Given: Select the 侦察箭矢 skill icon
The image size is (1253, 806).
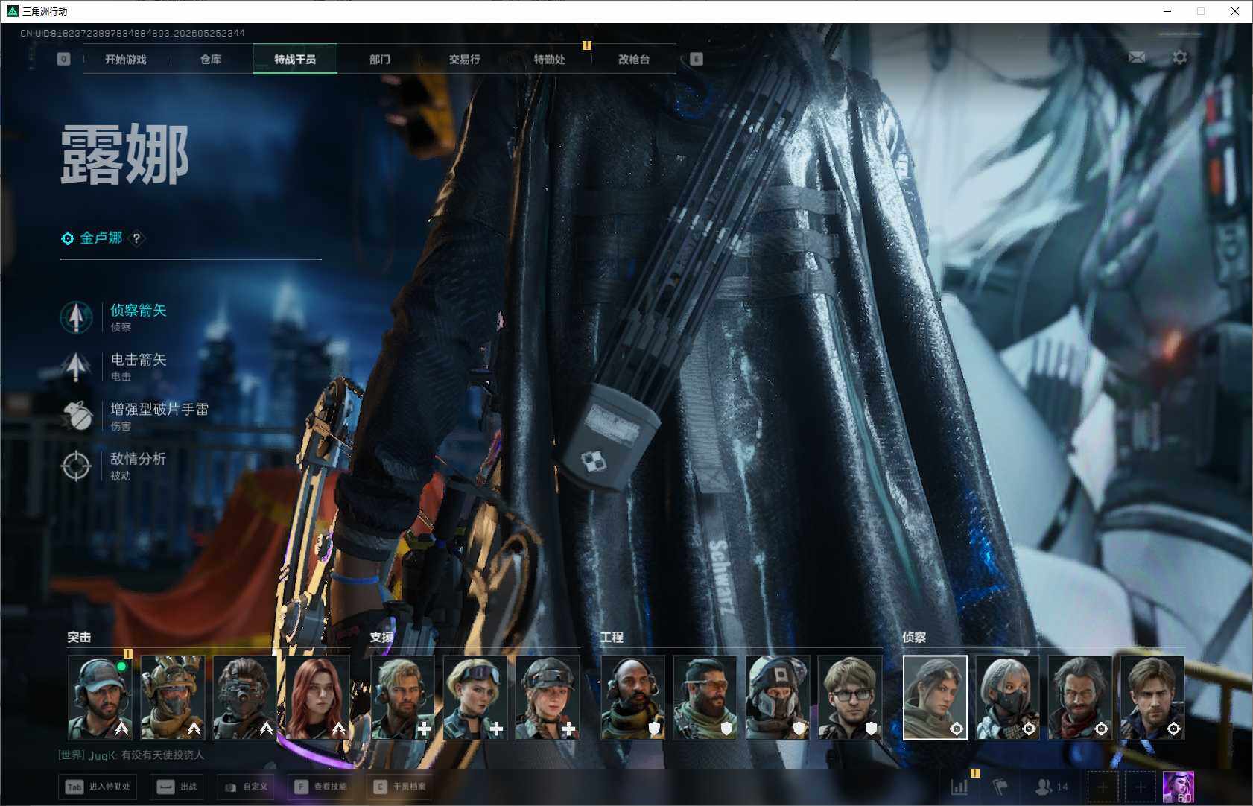Looking at the screenshot, I should click(76, 317).
